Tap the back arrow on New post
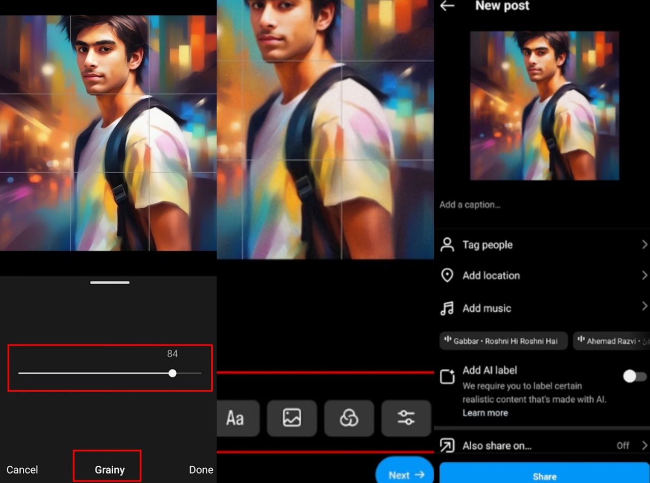This screenshot has width=650, height=483. [446, 6]
